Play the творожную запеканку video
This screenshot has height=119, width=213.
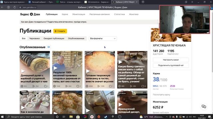click(88, 71)
